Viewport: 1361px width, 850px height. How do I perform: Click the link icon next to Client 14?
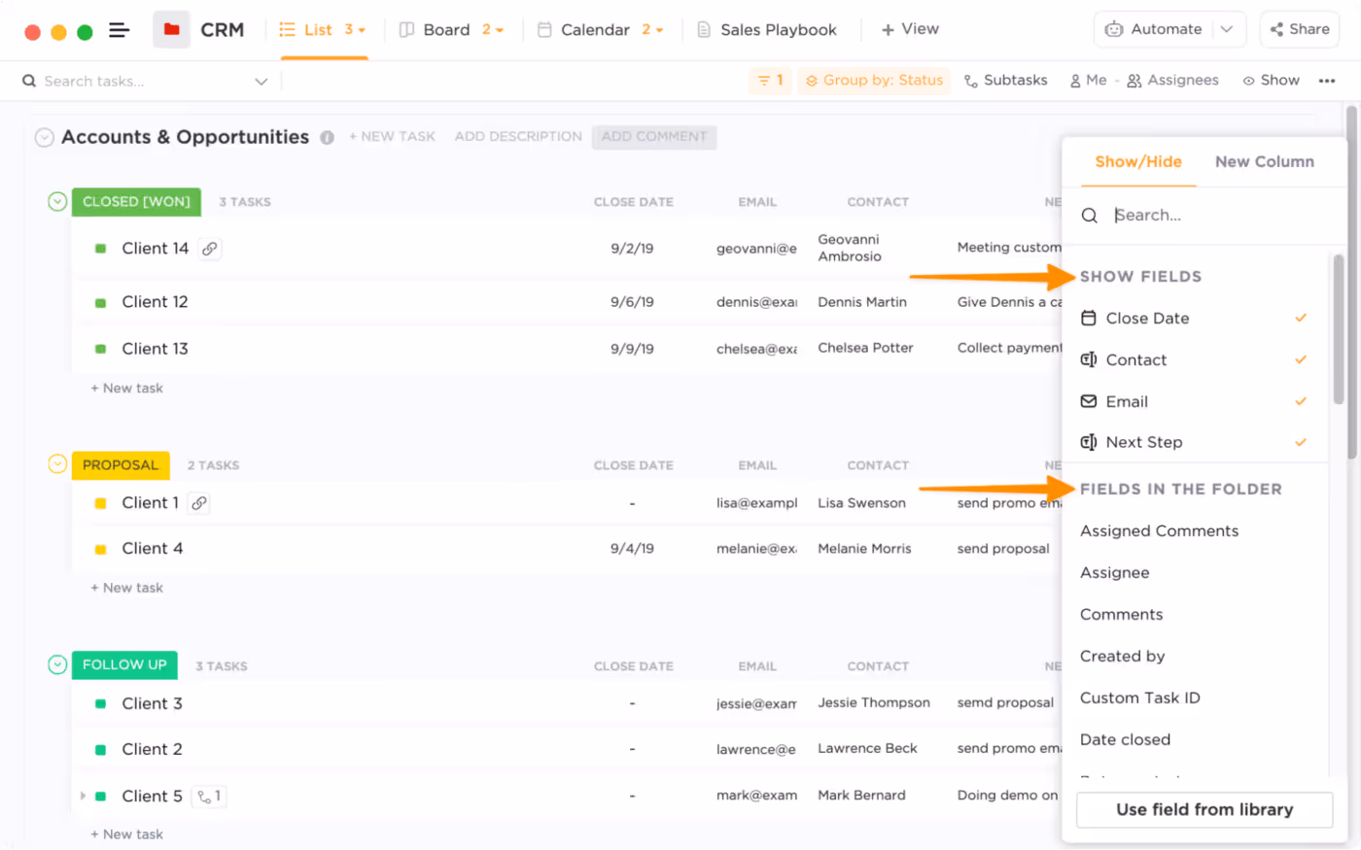pos(209,249)
